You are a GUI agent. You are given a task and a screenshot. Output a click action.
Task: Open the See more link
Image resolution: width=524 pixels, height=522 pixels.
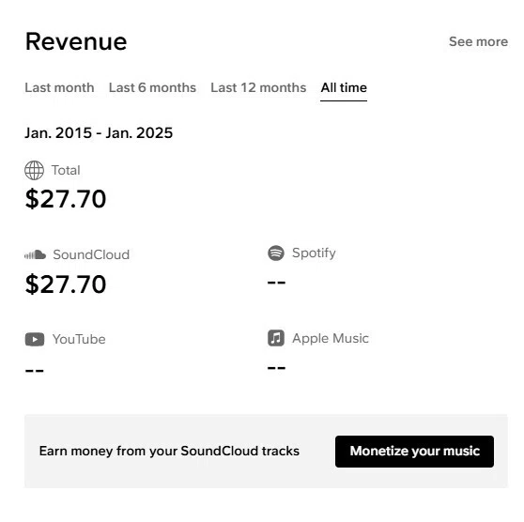click(x=479, y=41)
